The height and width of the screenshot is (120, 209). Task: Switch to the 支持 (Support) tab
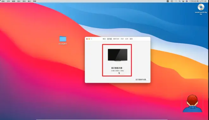tap(127, 39)
